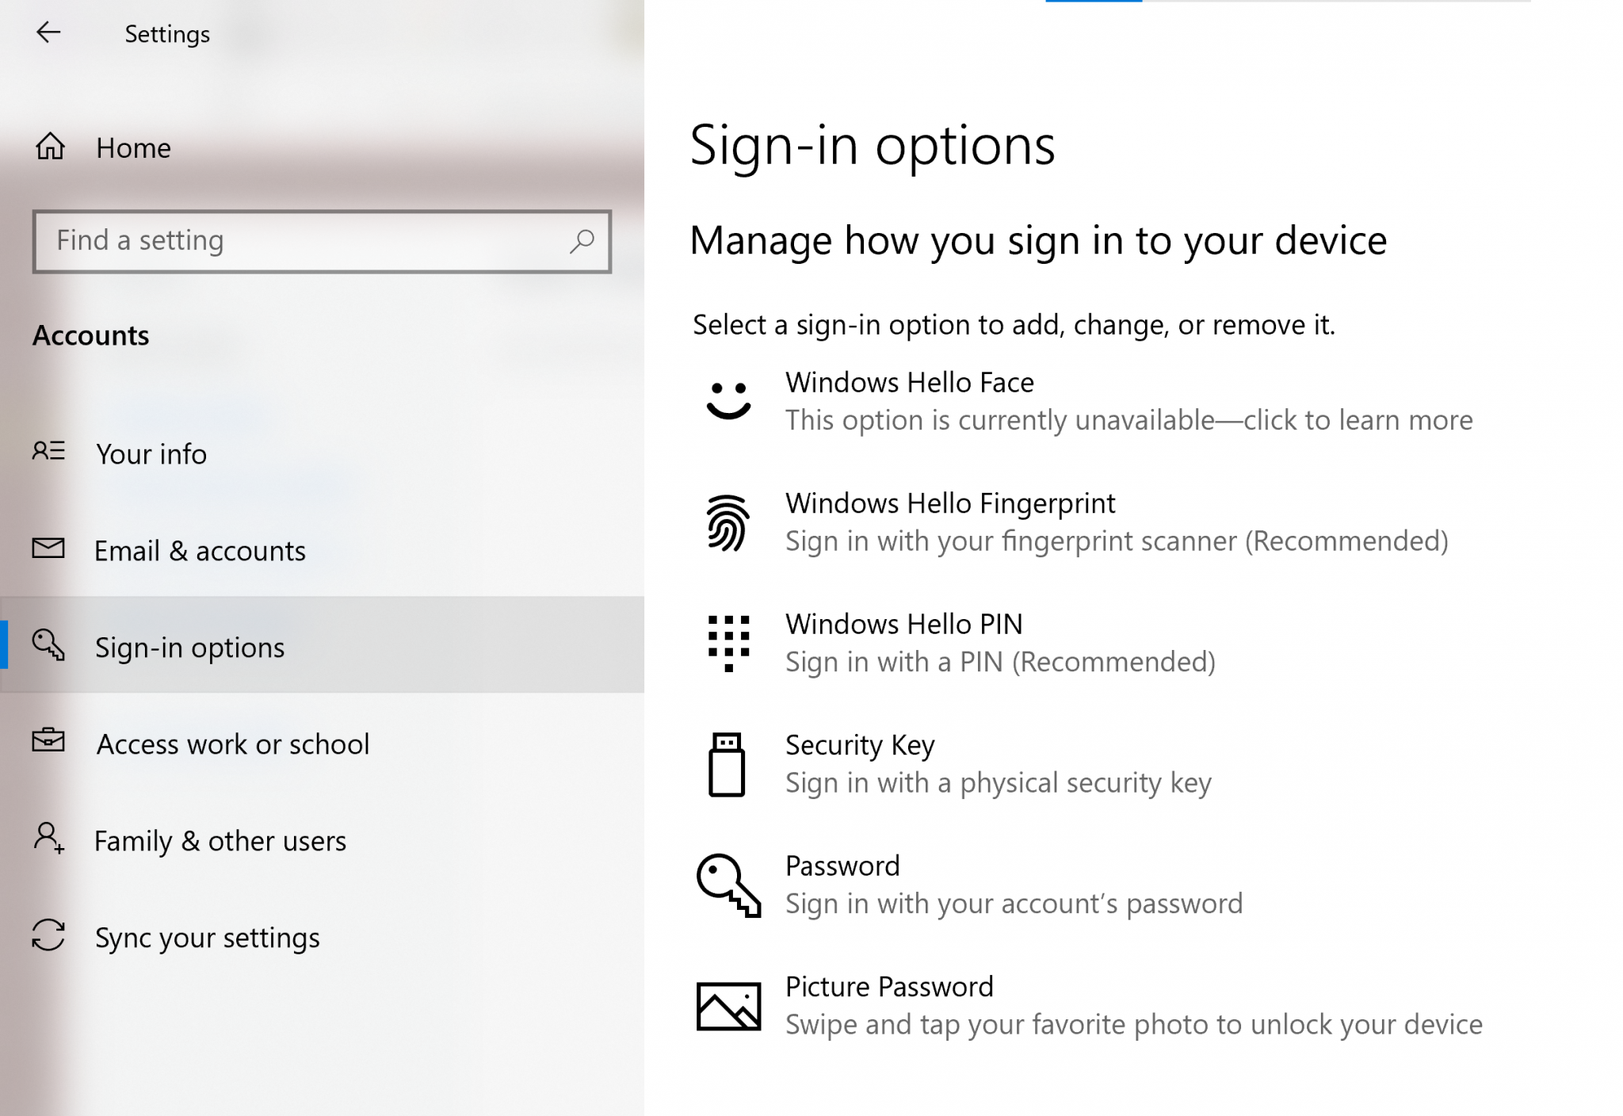Open Sync your settings page
Image resolution: width=1623 pixels, height=1116 pixels.
(322, 937)
